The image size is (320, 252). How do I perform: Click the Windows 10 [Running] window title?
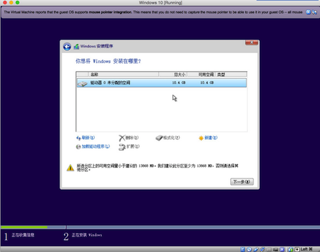[x=161, y=3]
